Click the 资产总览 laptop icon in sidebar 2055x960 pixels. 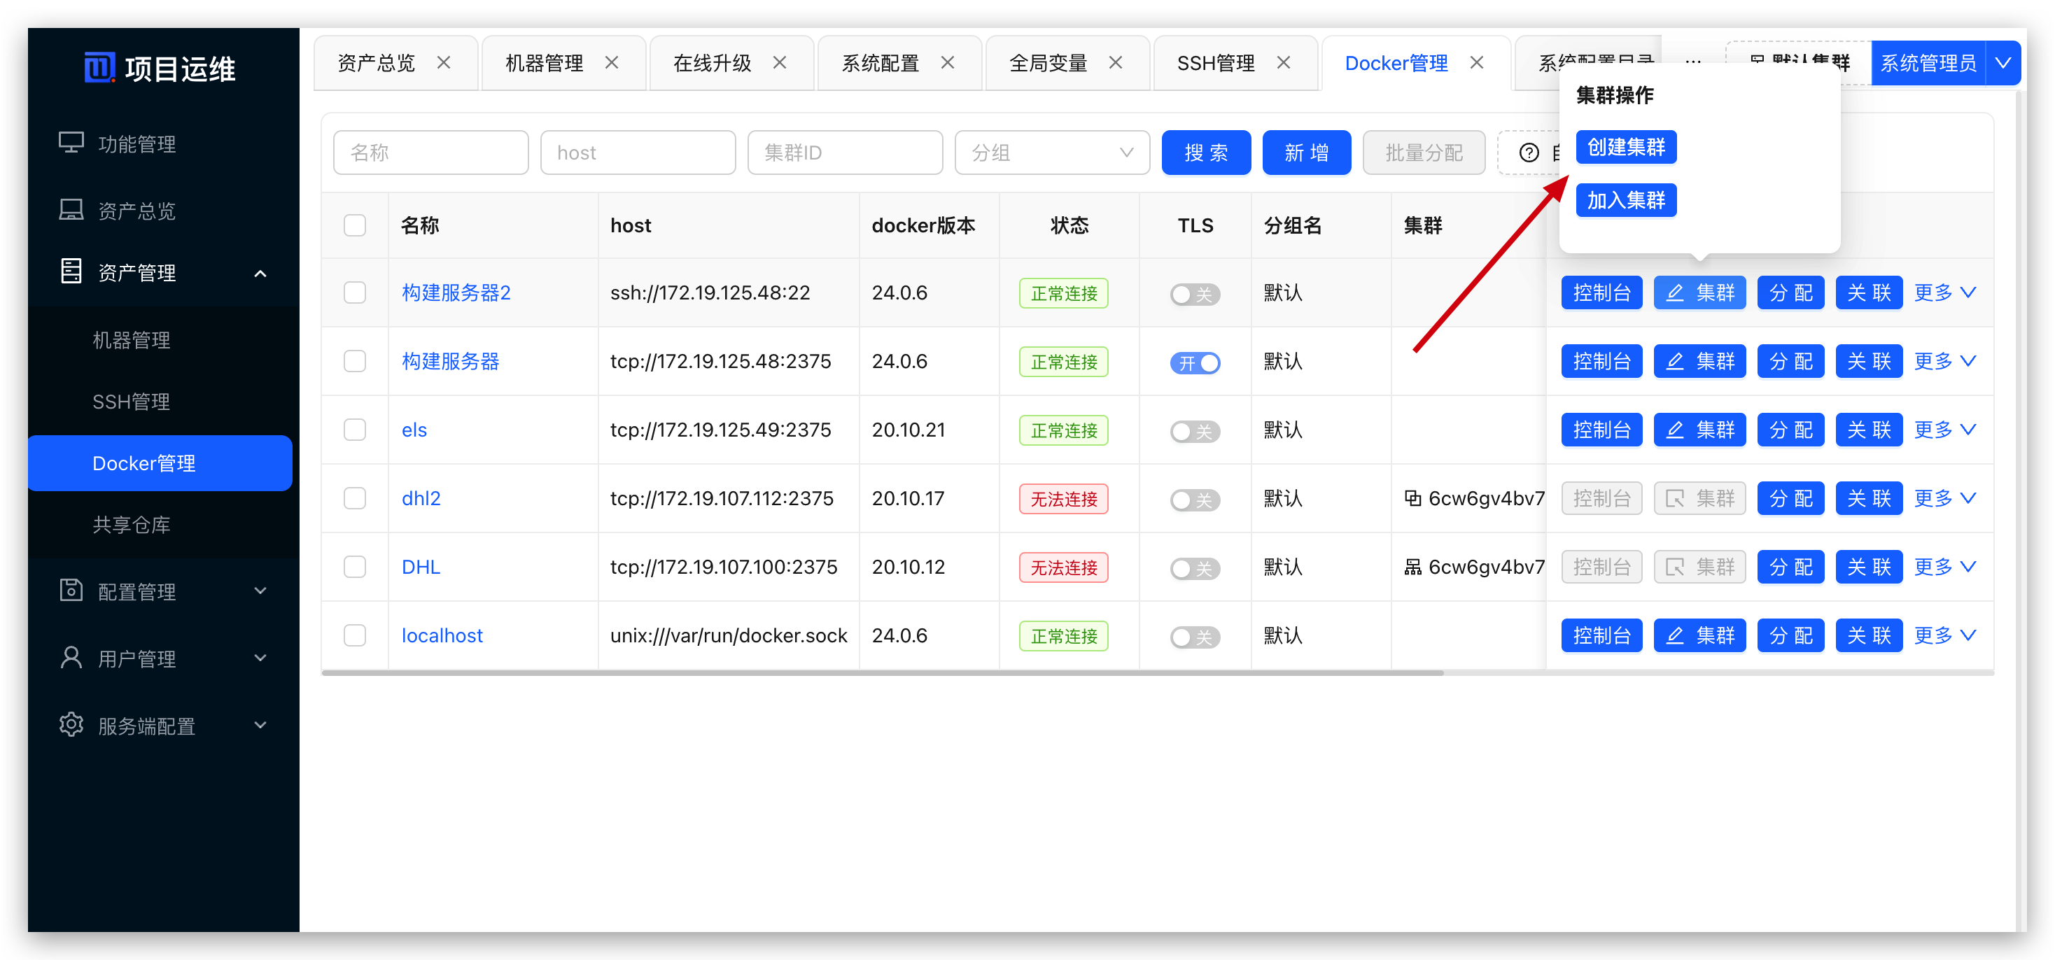tap(71, 211)
